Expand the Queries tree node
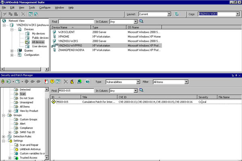Viewport: 242px width, 161px height. point(12,51)
